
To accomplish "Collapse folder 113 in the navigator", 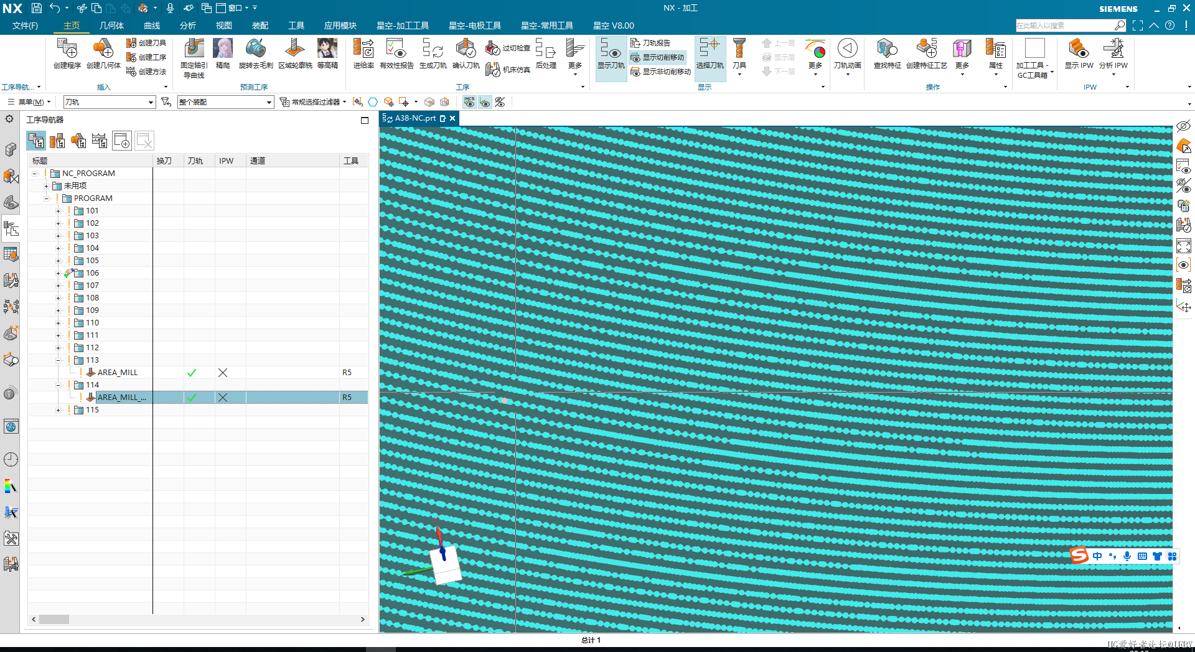I will (x=58, y=360).
